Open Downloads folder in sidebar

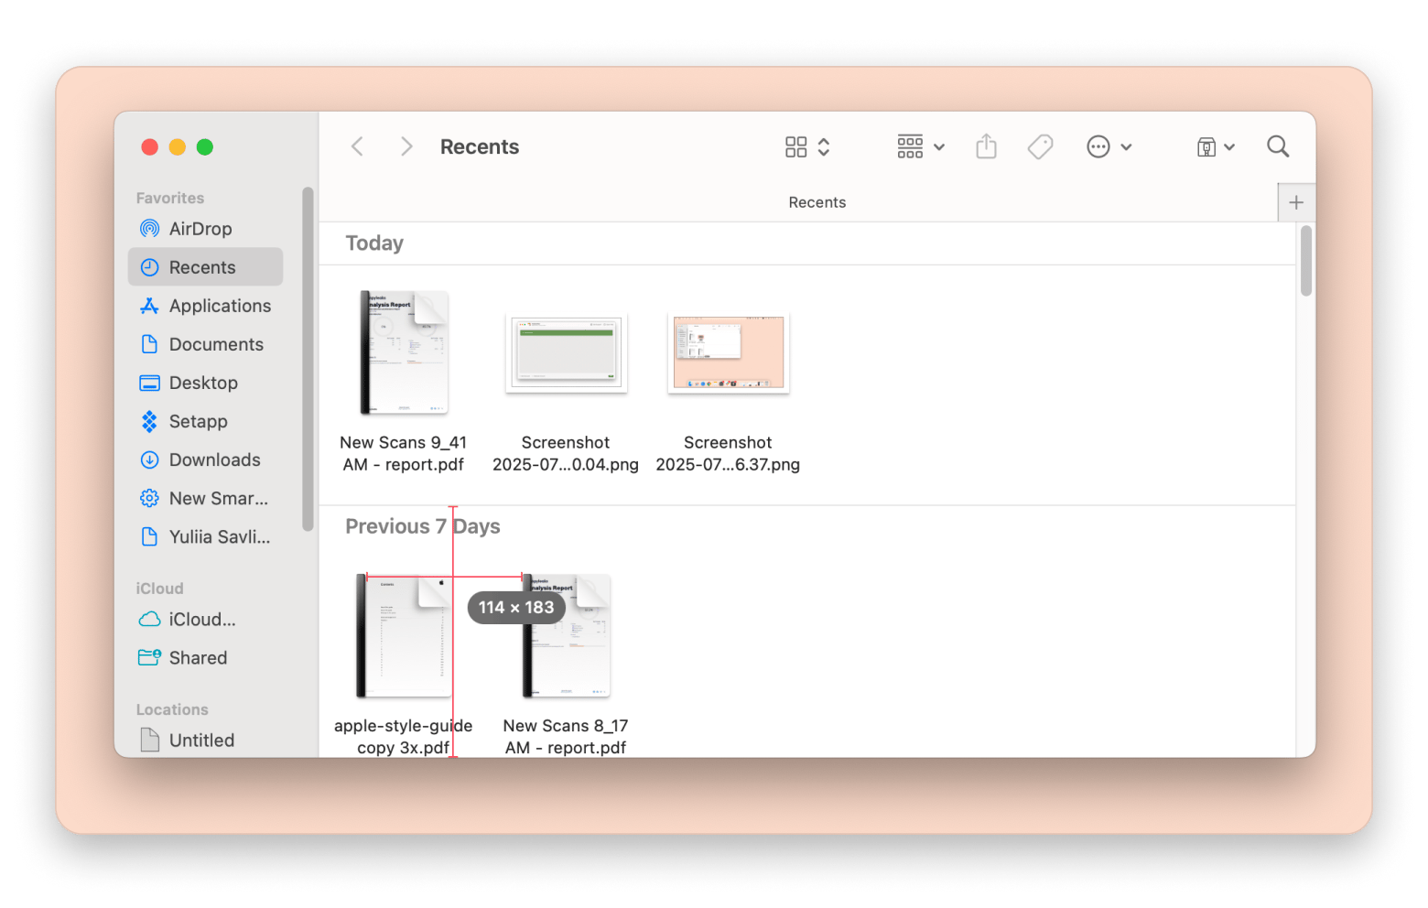coord(214,459)
